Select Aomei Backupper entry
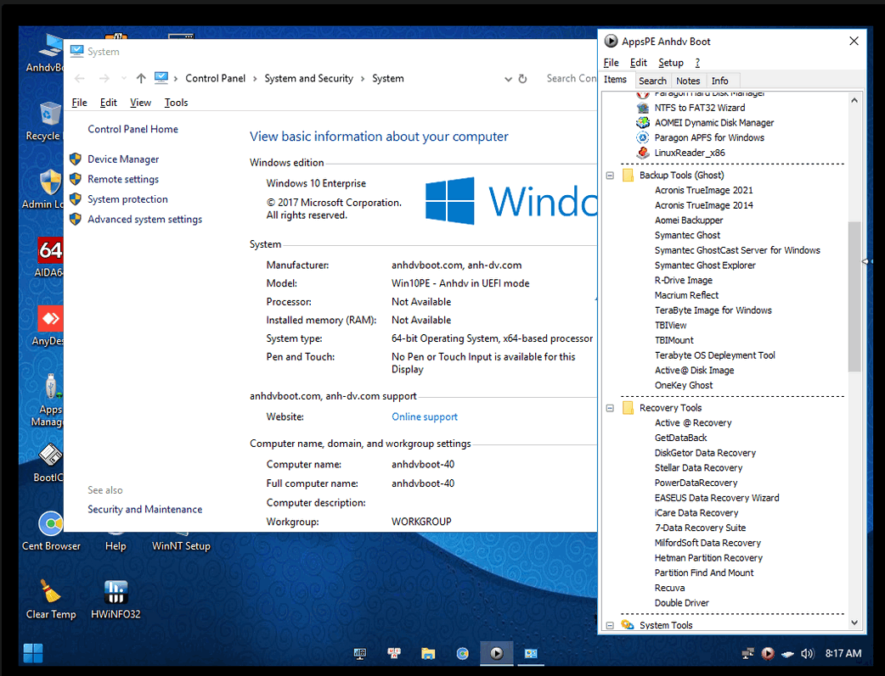 coord(688,221)
